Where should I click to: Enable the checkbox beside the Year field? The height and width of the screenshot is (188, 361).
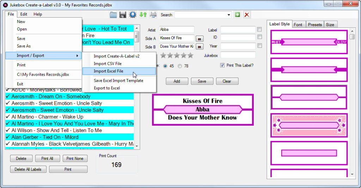(x=259, y=46)
